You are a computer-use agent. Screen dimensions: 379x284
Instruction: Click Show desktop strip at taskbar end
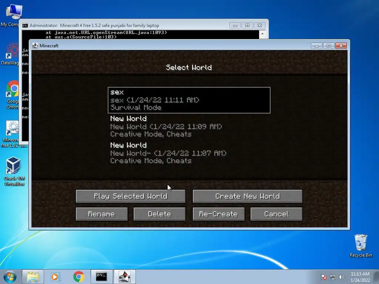376,277
